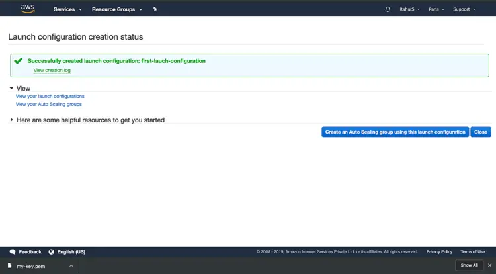Screen dimensions: 496x274
Task: Click the AWS logo home icon
Action: (x=28, y=9)
